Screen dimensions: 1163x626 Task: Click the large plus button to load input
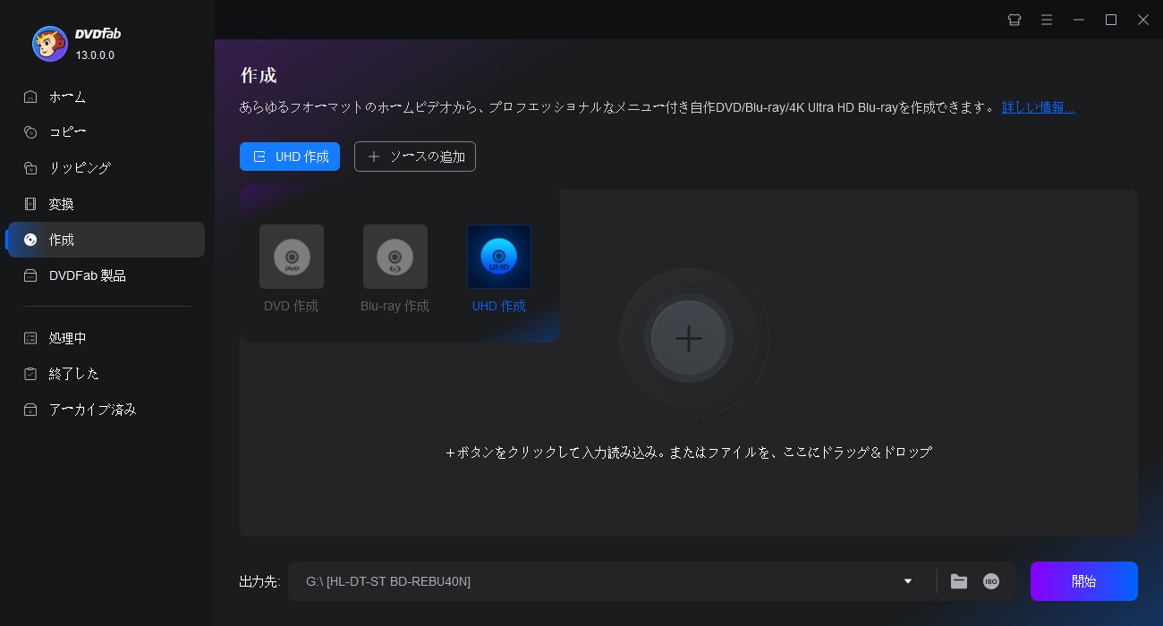coord(688,338)
